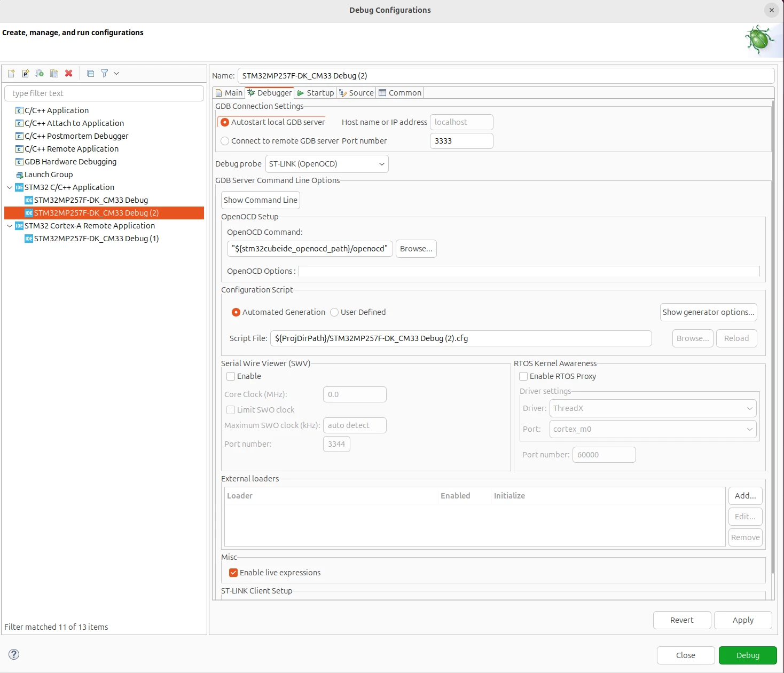Click Show Command Line button
Viewport: 784px width, 673px height.
[261, 200]
